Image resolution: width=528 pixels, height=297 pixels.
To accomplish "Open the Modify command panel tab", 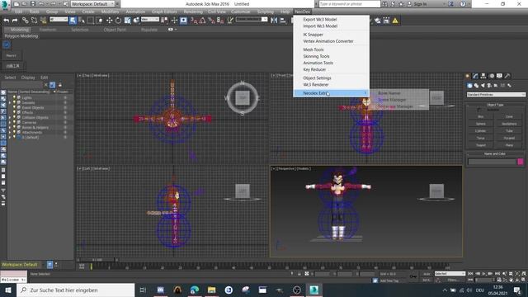I will point(475,76).
